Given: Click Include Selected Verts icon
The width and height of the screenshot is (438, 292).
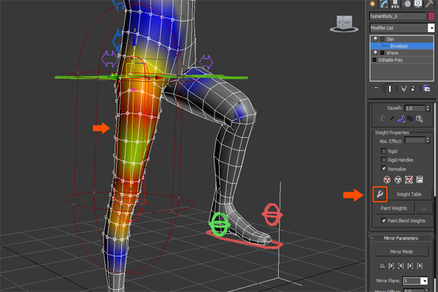Looking at the screenshot, I should click(x=398, y=180).
